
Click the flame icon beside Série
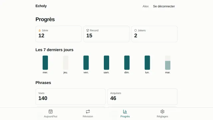point(40,30)
